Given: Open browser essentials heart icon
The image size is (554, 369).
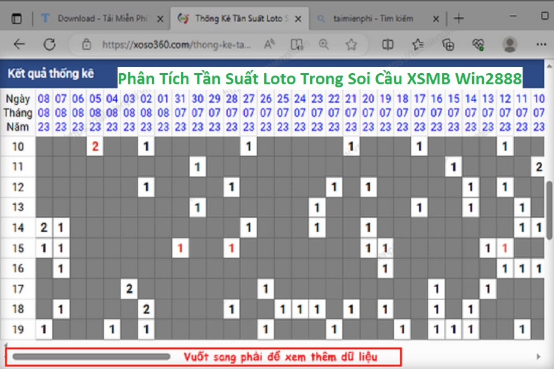Looking at the screenshot, I should click(478, 44).
